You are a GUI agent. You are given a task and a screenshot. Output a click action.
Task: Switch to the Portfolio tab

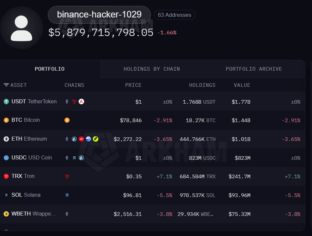[x=50, y=69]
